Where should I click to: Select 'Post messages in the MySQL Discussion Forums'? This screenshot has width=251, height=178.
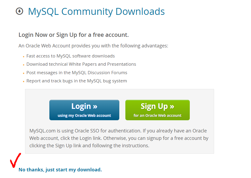click(77, 73)
